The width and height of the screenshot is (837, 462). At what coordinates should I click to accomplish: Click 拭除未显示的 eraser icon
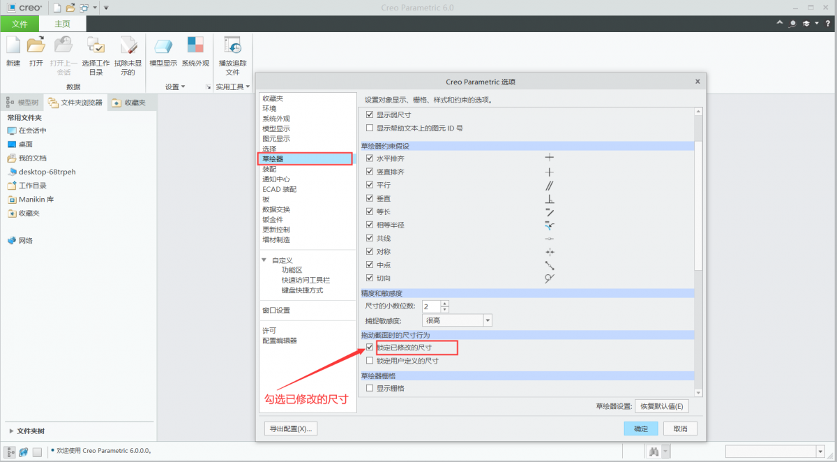pos(128,45)
